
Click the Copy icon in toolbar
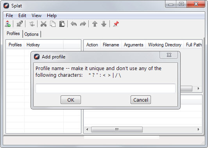point(53,24)
